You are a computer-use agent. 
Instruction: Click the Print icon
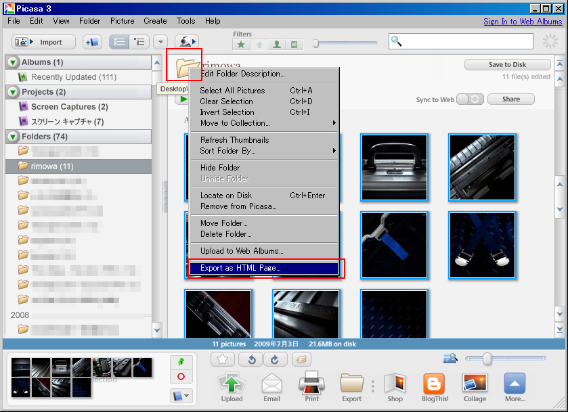(311, 384)
